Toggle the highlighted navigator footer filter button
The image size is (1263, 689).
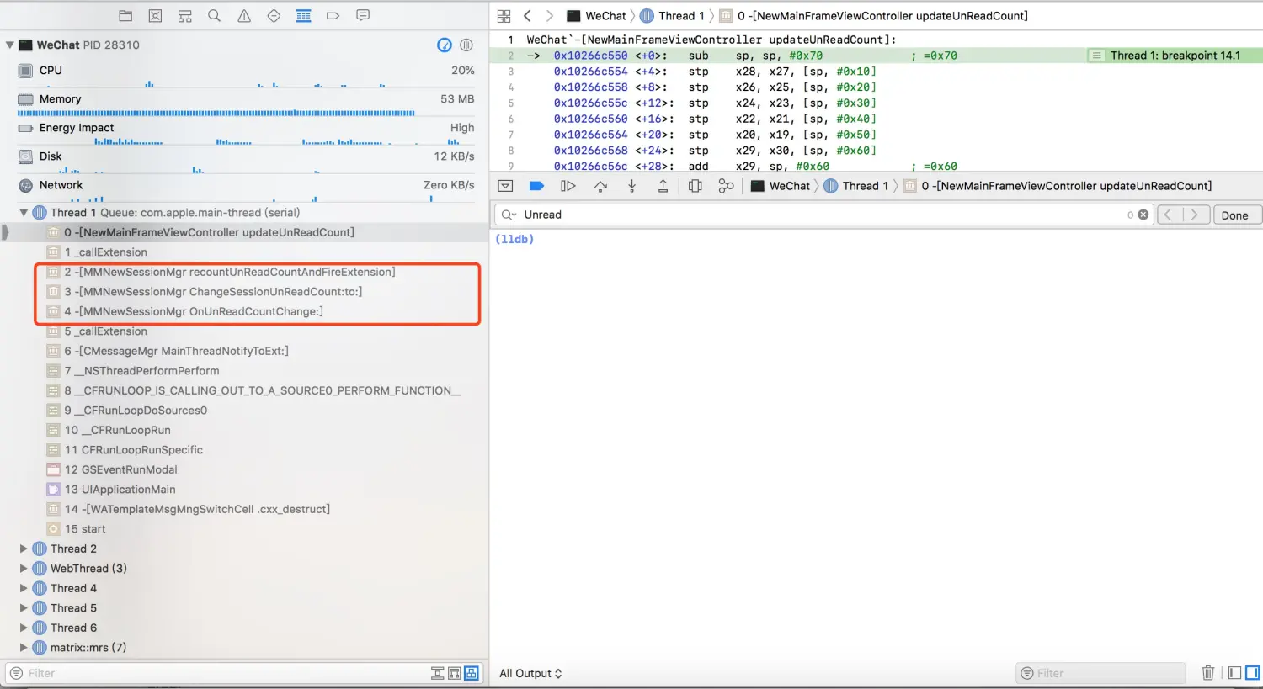[x=472, y=673]
